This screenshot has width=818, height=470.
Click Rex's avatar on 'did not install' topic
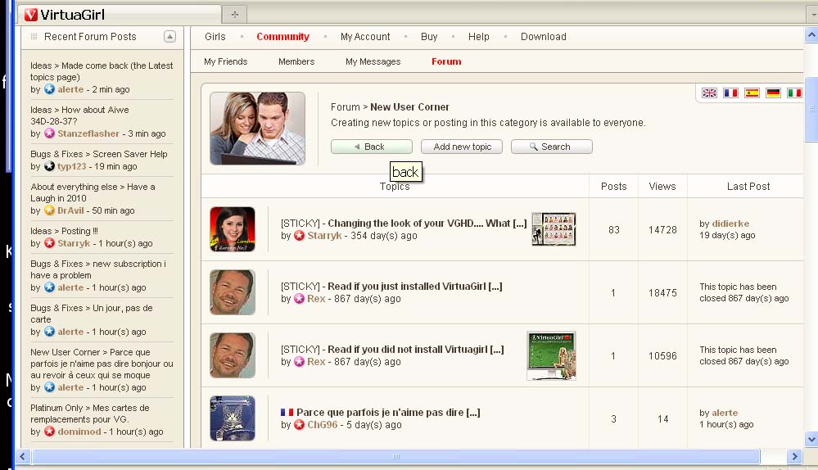(x=233, y=355)
